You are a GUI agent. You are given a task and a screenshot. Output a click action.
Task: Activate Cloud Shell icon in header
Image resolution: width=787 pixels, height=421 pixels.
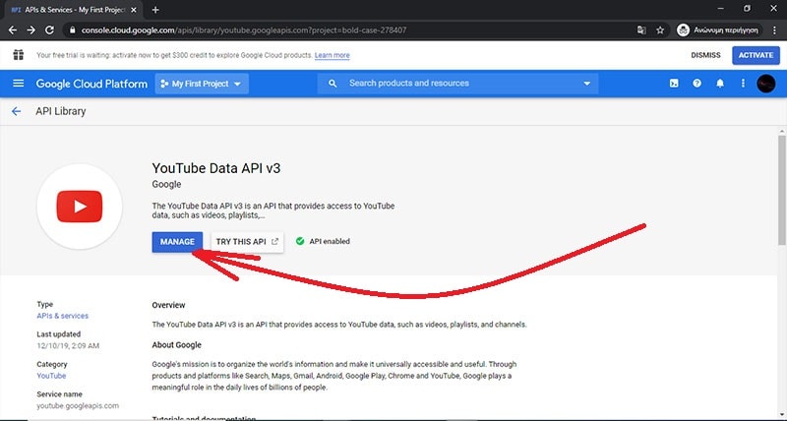pyautogui.click(x=674, y=84)
